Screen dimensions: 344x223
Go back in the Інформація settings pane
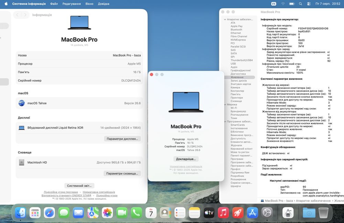point(17,15)
